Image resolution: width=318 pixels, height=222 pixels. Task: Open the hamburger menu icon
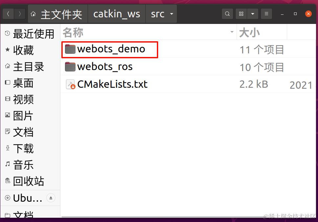click(266, 14)
